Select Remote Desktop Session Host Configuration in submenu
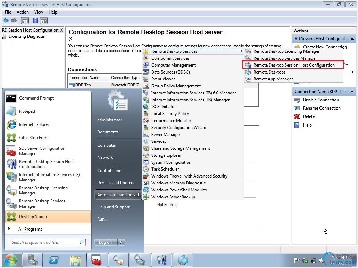 [x=294, y=65]
